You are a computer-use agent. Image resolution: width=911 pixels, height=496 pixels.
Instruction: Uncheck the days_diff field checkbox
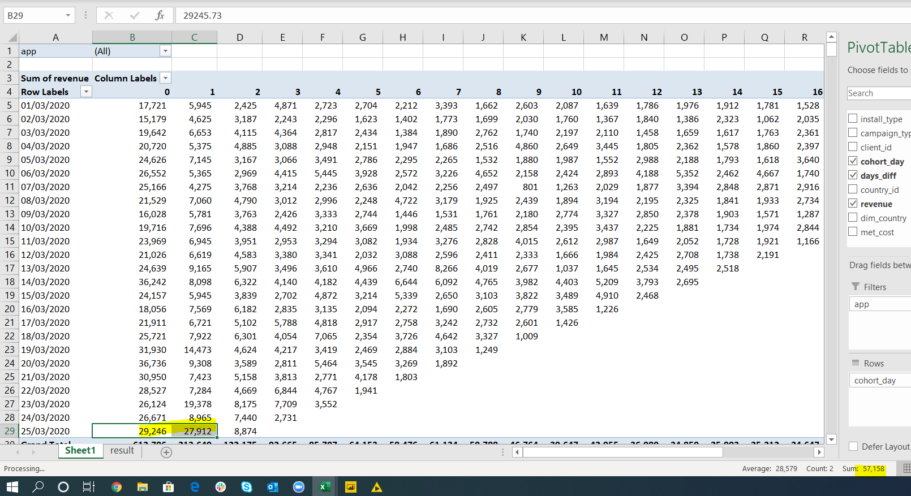[x=853, y=175]
